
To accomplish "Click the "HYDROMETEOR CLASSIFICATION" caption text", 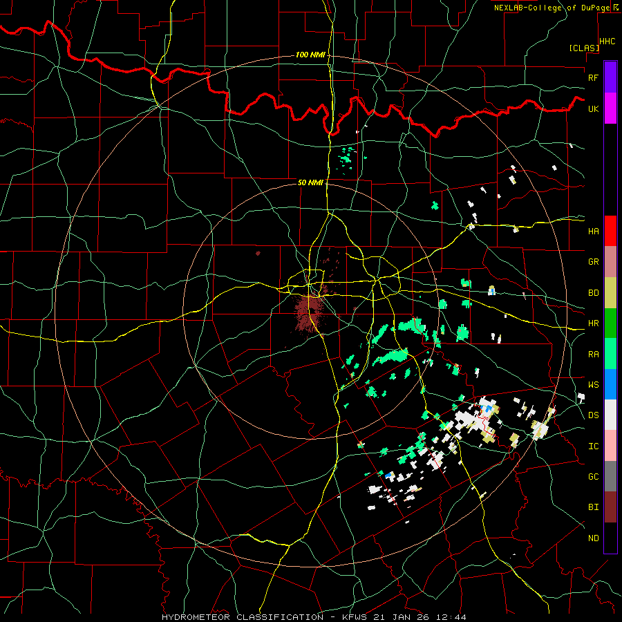I will tap(243, 617).
